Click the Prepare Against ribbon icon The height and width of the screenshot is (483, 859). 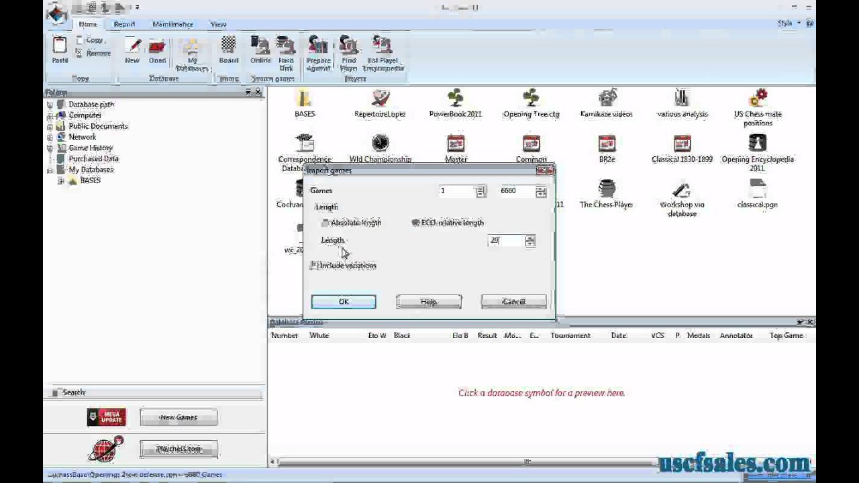318,46
